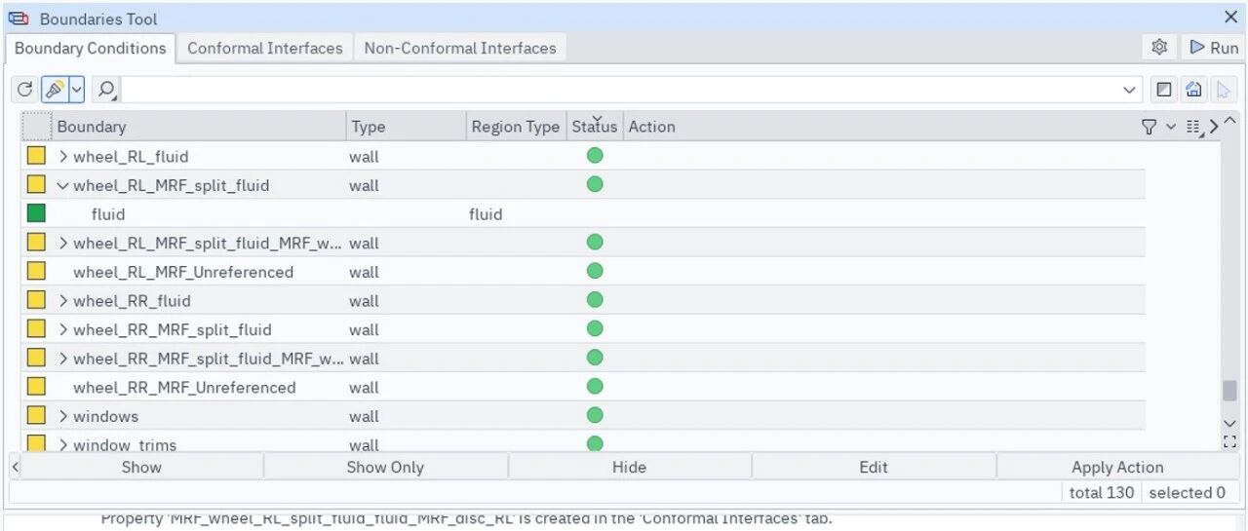Close the Boundaries Tool panel
Image resolution: width=1248 pixels, height=531 pixels.
click(1230, 18)
